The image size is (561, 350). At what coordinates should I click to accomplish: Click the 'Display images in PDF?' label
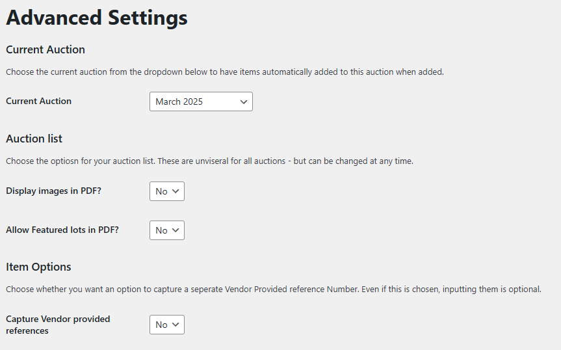53,191
